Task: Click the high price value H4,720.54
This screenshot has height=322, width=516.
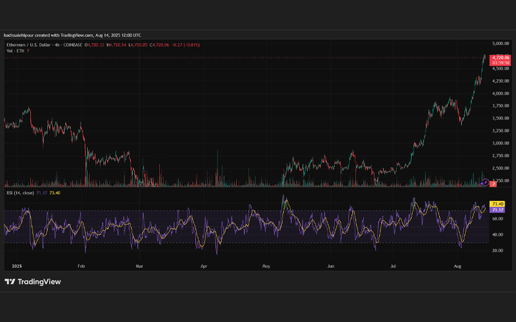Action: point(117,45)
